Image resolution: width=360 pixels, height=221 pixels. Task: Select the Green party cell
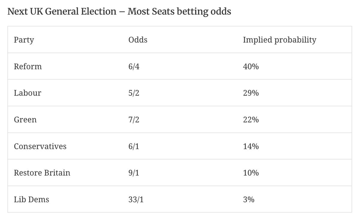click(25, 120)
